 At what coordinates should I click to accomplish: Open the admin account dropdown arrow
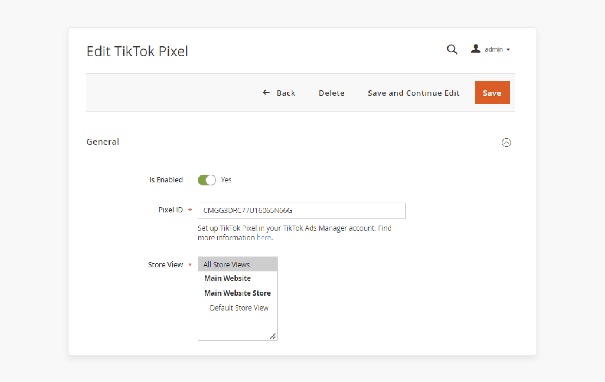tap(508, 50)
